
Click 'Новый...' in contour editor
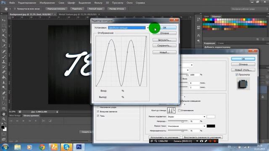click(164, 52)
